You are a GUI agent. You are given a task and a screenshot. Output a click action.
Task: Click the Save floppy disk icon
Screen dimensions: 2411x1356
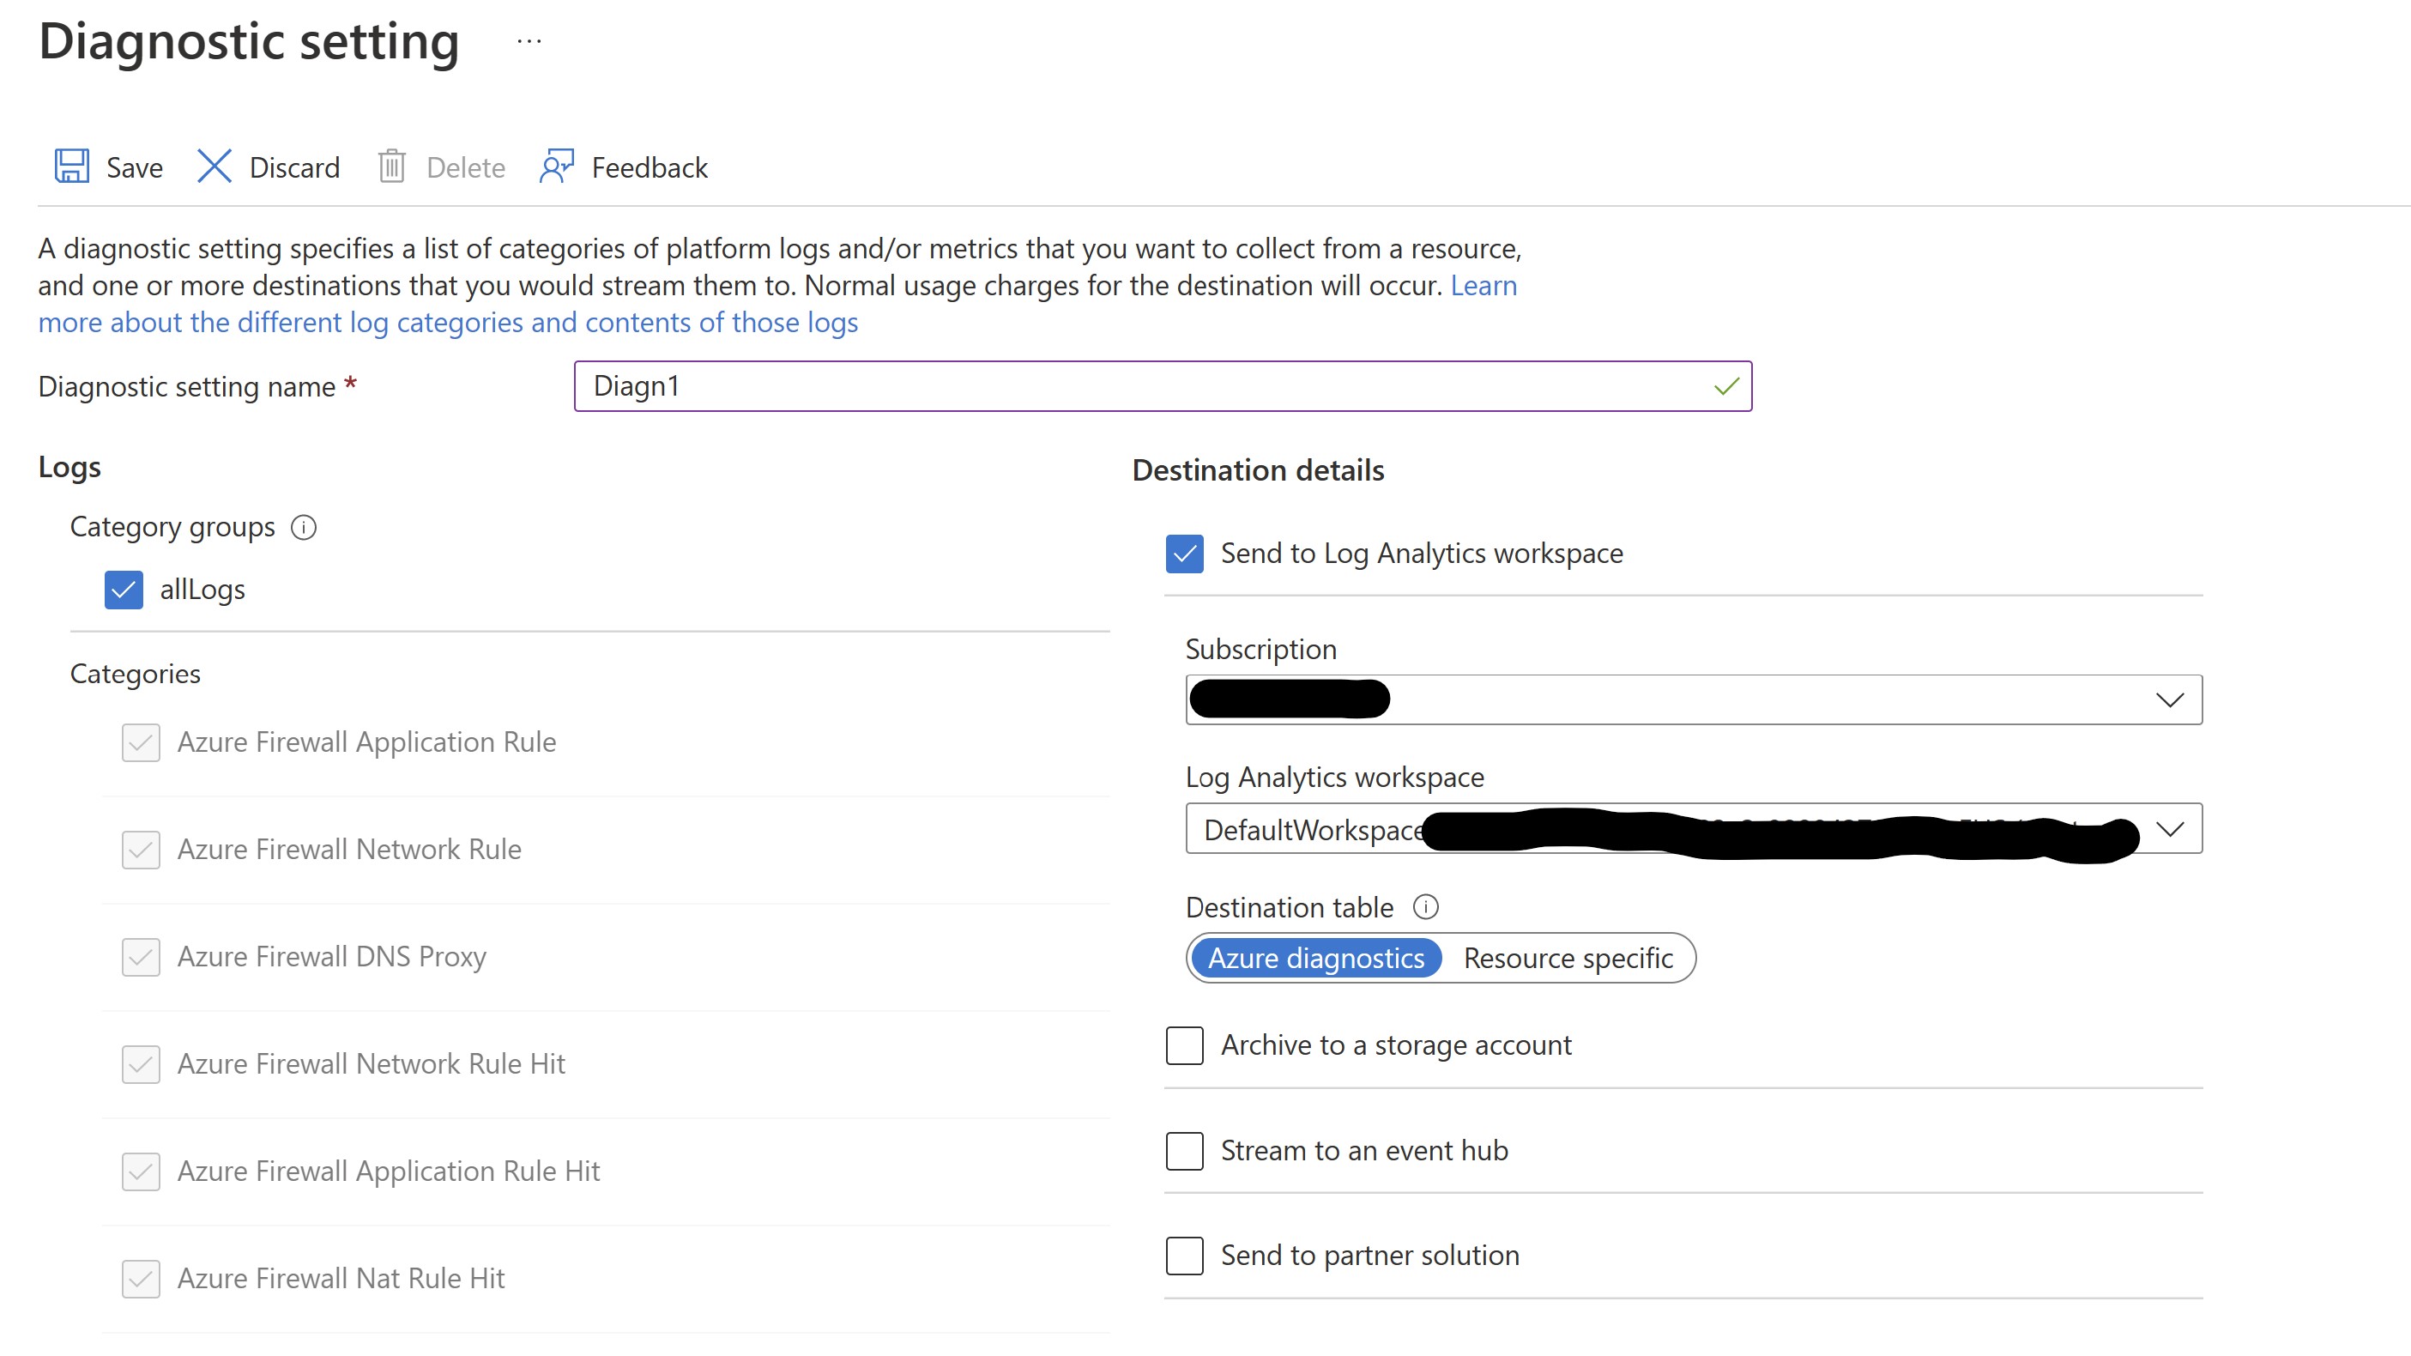pyautogui.click(x=72, y=166)
